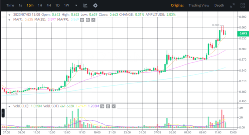Select the 15m interval
Screen dimensions: 249x135
[x=30, y=5]
